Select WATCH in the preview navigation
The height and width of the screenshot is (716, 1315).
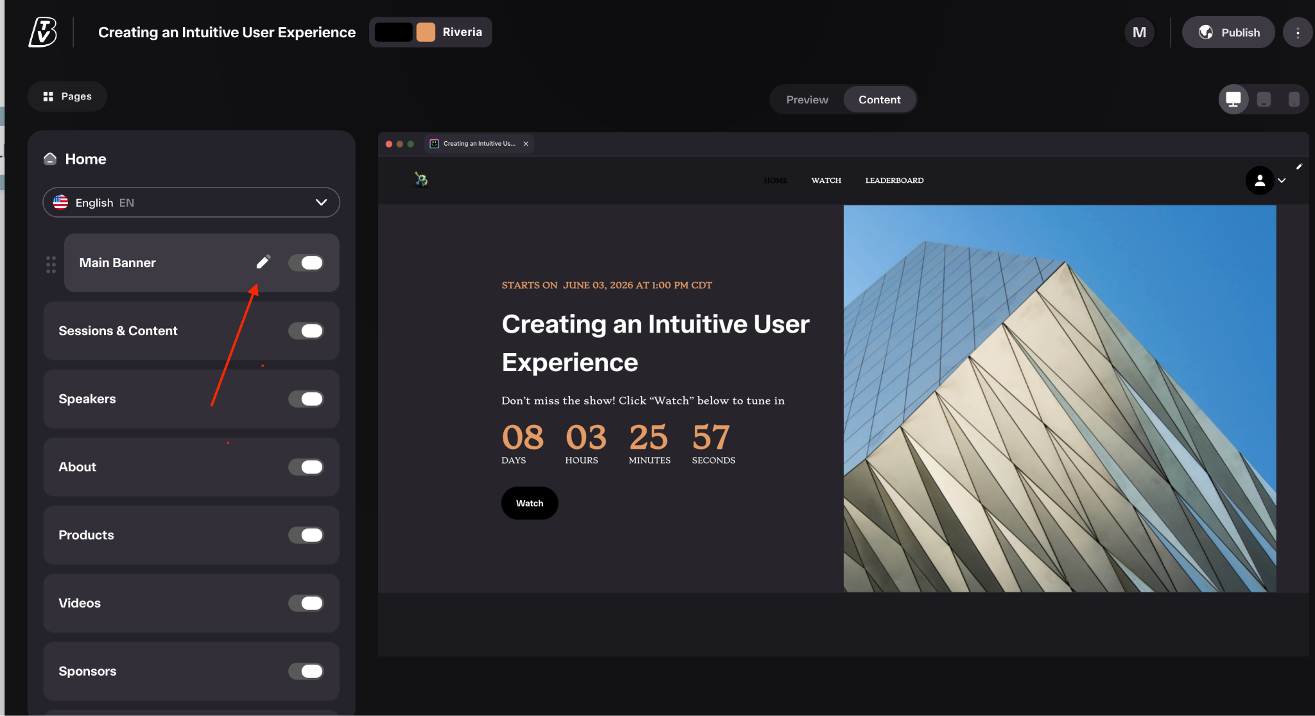pyautogui.click(x=826, y=180)
